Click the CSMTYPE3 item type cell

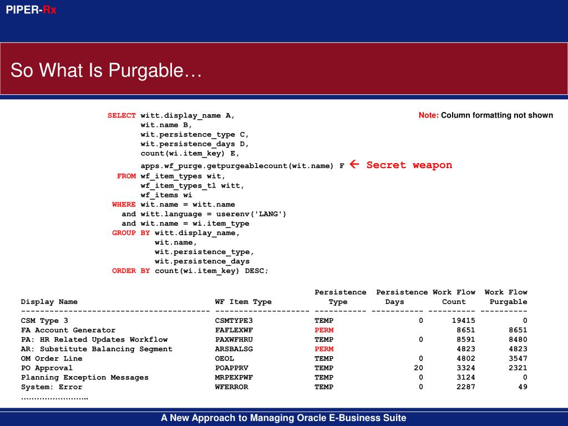point(234,321)
